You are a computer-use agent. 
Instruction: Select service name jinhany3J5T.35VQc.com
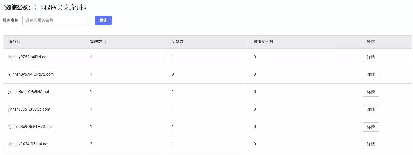(29, 109)
